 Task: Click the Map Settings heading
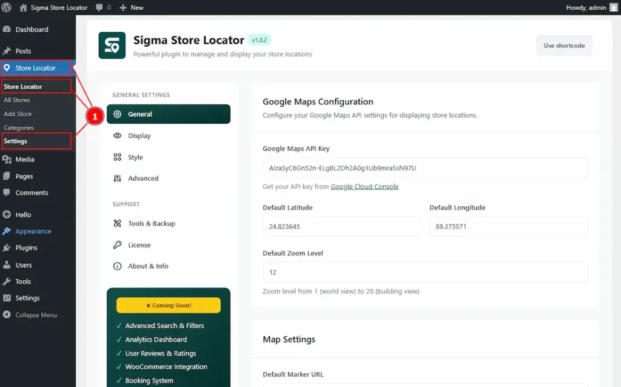[x=289, y=340]
